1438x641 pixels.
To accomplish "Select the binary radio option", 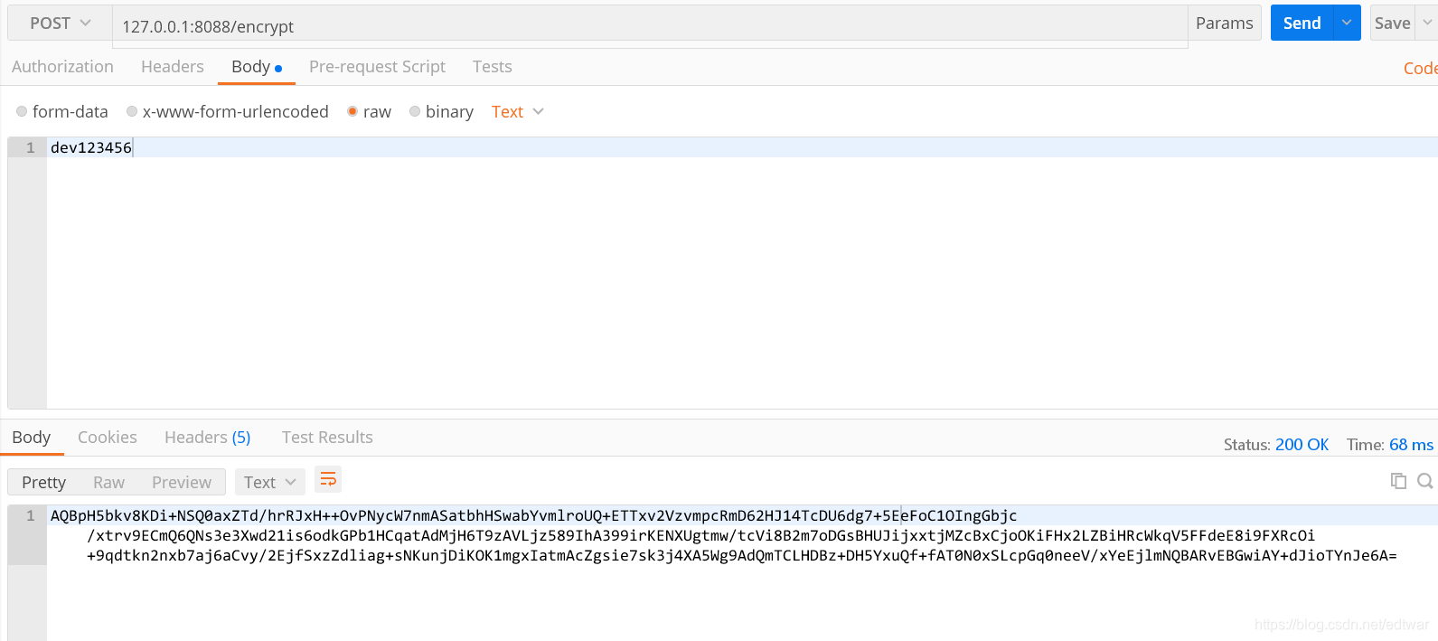I will click(x=415, y=111).
